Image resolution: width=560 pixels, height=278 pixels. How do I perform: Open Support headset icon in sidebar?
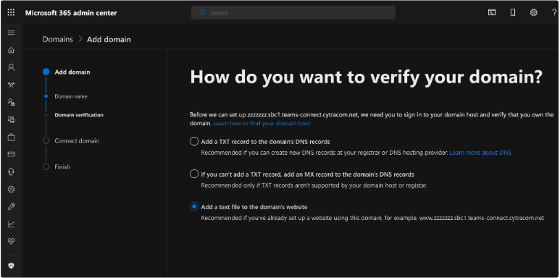11,172
